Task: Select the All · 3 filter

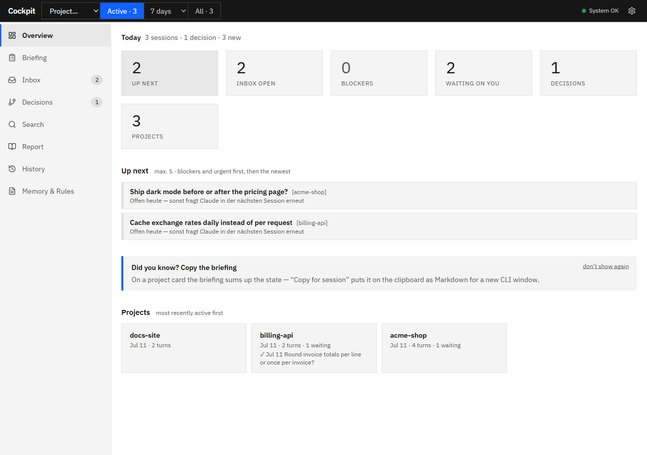Action: pyautogui.click(x=204, y=11)
